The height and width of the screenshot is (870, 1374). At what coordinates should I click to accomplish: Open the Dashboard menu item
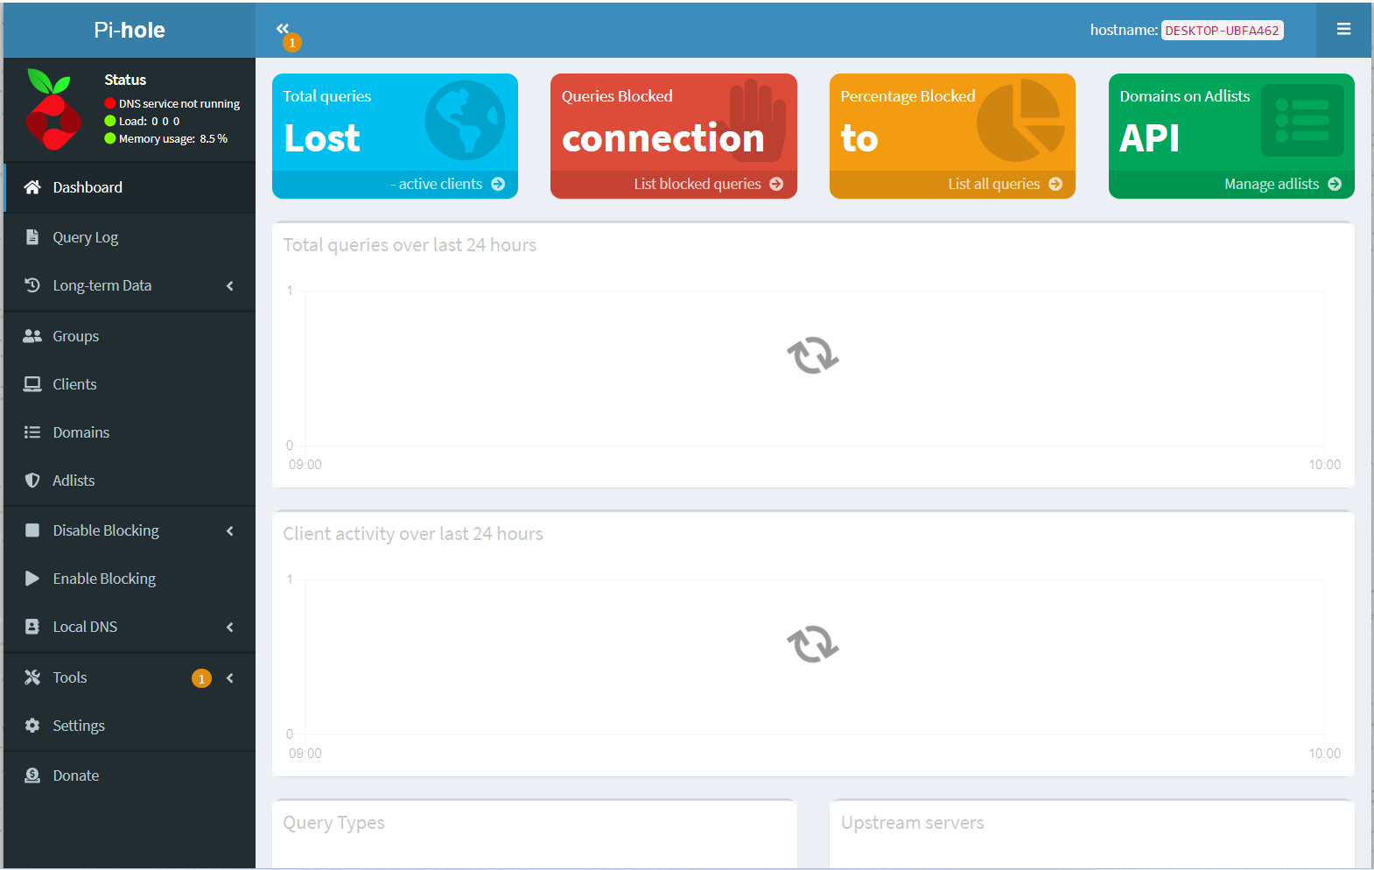[x=130, y=187]
